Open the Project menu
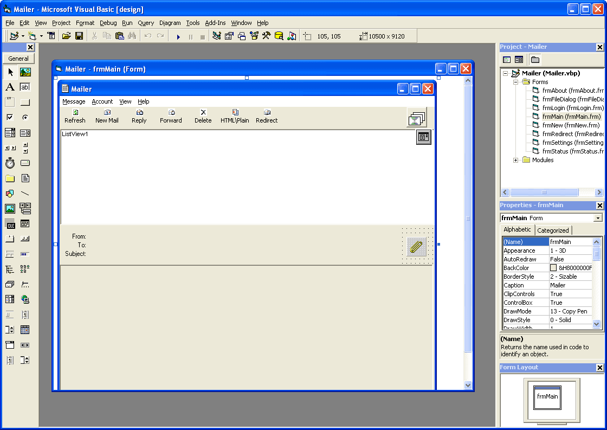The height and width of the screenshot is (430, 607). pyautogui.click(x=61, y=23)
